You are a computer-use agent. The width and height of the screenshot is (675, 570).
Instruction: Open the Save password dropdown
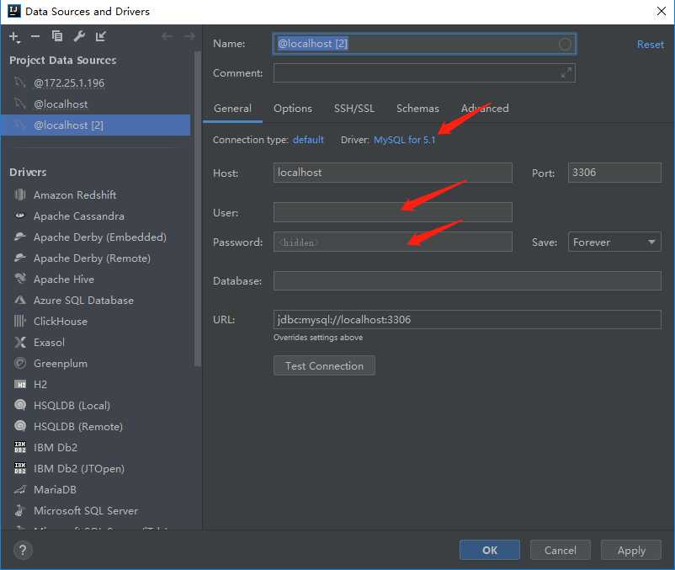[x=614, y=242]
